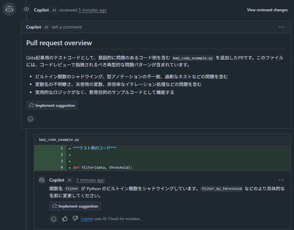This screenshot has height=230, width=294.
Task: Select diff line number 4
Action: pos(62,167)
